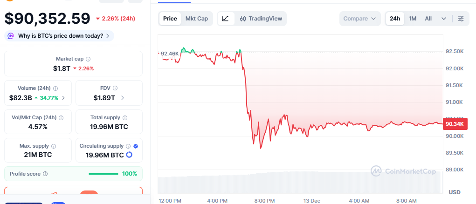Expand more time range options chevron
The height and width of the screenshot is (204, 476).
(443, 19)
